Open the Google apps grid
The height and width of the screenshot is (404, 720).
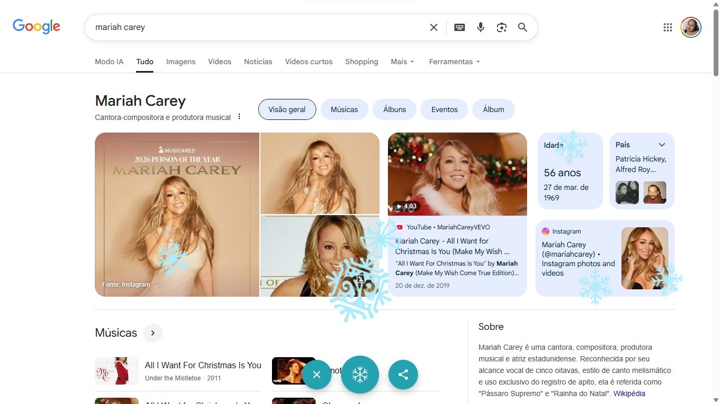click(668, 27)
